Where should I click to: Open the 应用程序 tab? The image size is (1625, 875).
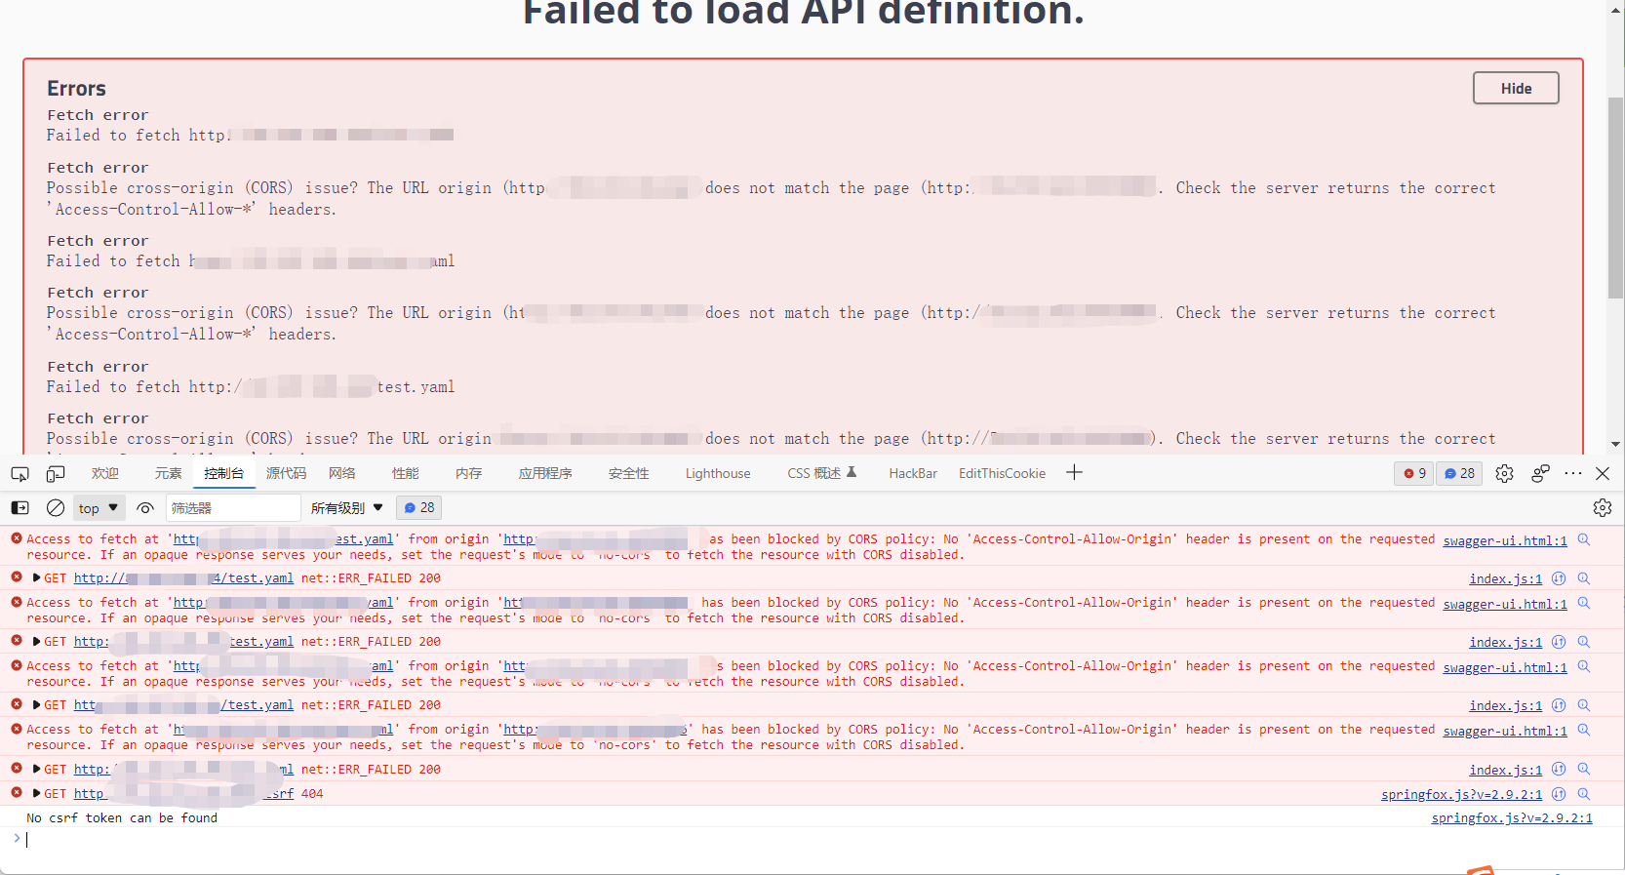545,473
